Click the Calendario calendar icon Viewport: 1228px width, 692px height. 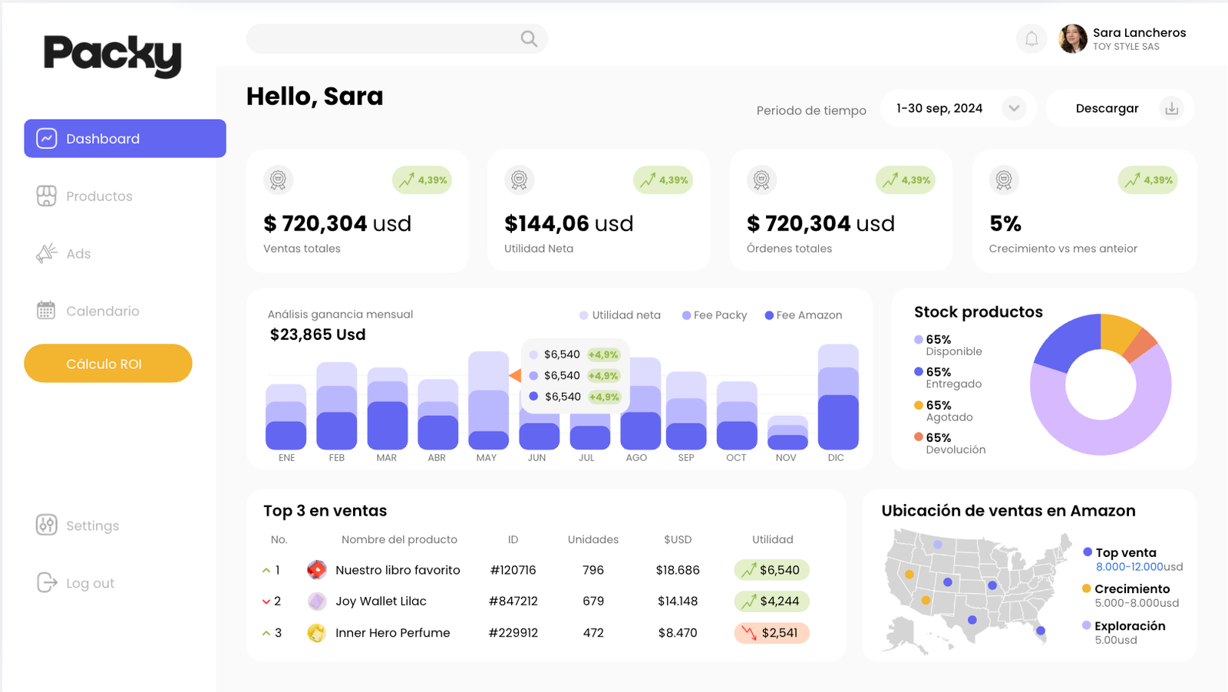(x=46, y=311)
